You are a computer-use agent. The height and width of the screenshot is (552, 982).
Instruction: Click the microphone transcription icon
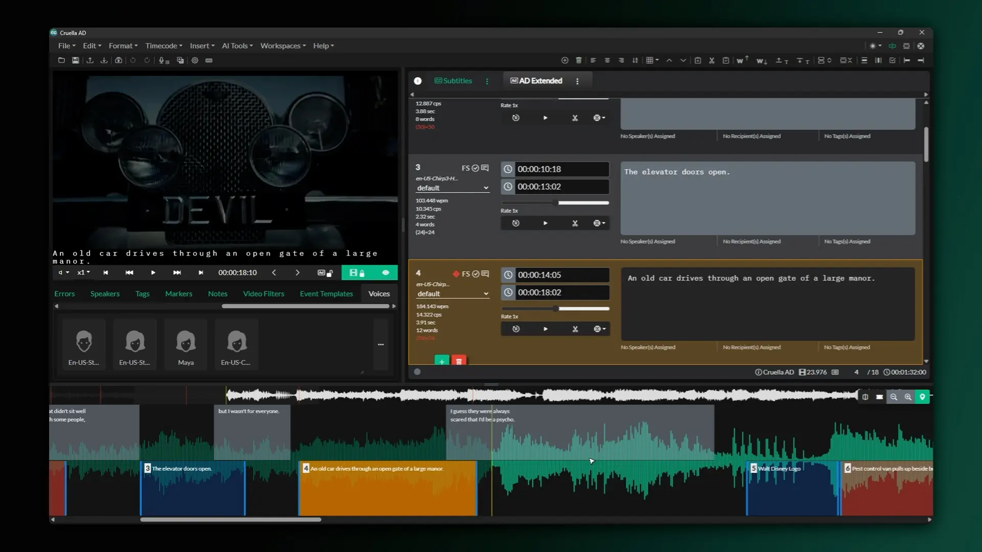163,60
